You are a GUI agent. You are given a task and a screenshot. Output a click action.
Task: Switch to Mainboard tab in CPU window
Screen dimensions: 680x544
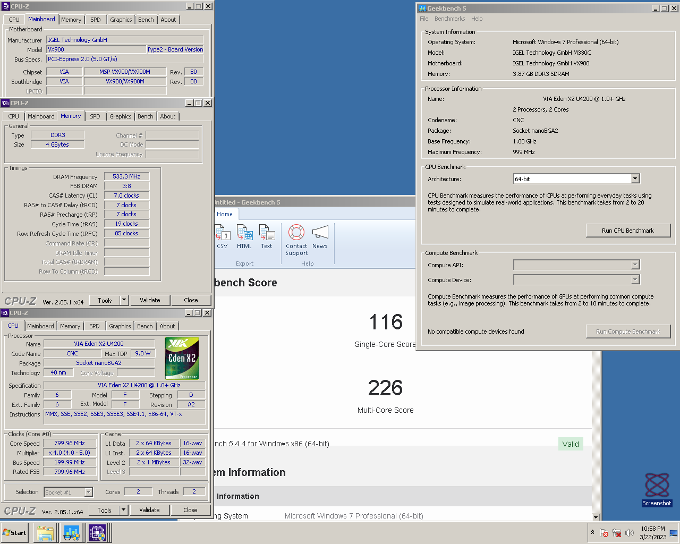pos(40,326)
